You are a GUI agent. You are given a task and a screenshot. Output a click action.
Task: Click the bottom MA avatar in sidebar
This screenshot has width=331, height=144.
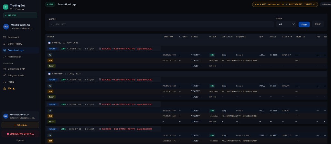(6, 116)
